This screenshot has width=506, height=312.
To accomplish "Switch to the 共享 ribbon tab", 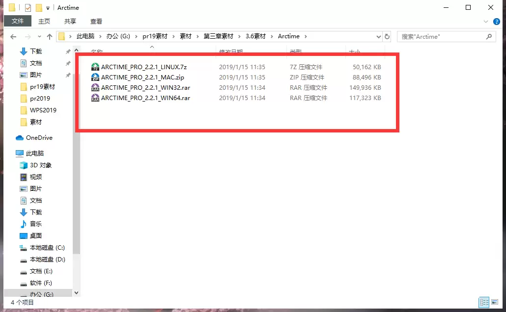I will pos(70,21).
